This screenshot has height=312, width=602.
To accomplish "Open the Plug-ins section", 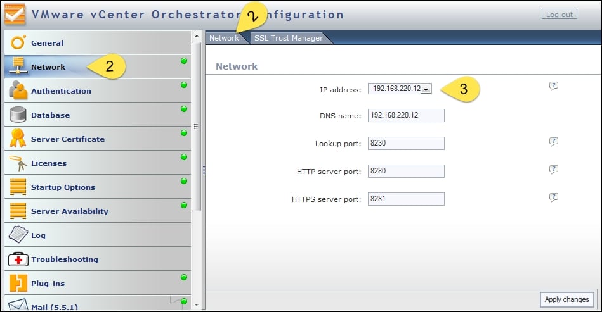I will tap(98, 284).
